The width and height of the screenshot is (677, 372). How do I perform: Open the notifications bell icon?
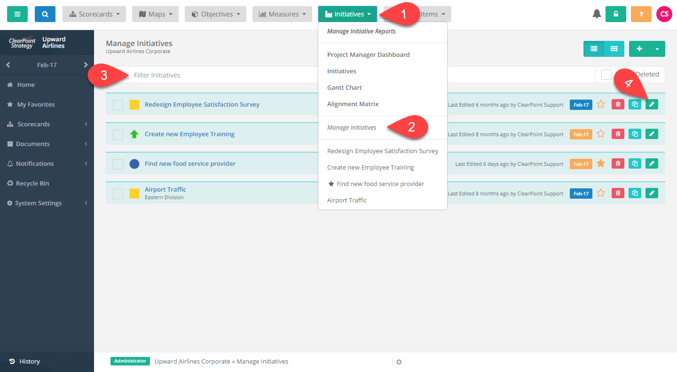[597, 14]
